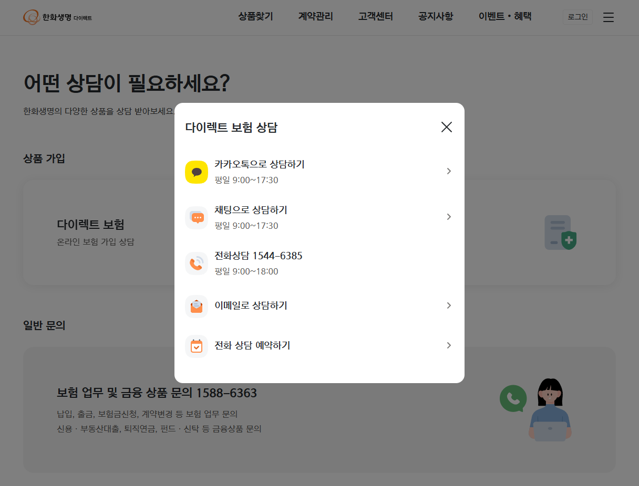Select the phone call icon for 전화상담
The image size is (639, 486).
(x=196, y=263)
